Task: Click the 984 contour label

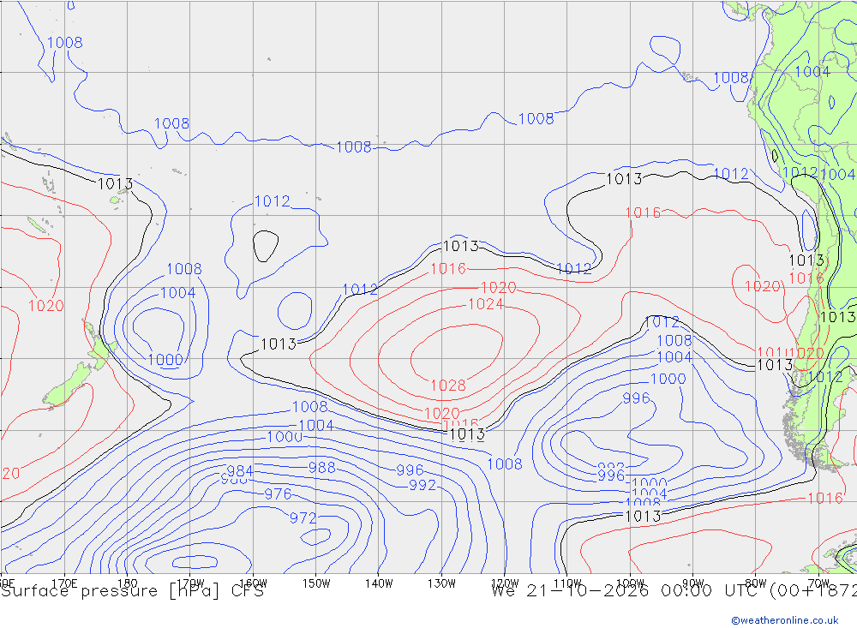Action: point(240,470)
